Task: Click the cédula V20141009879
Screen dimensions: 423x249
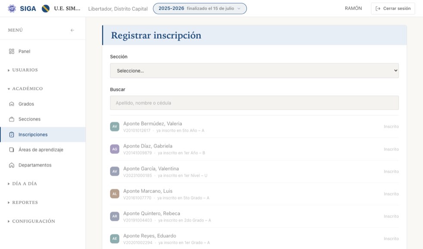Action: pos(138,153)
